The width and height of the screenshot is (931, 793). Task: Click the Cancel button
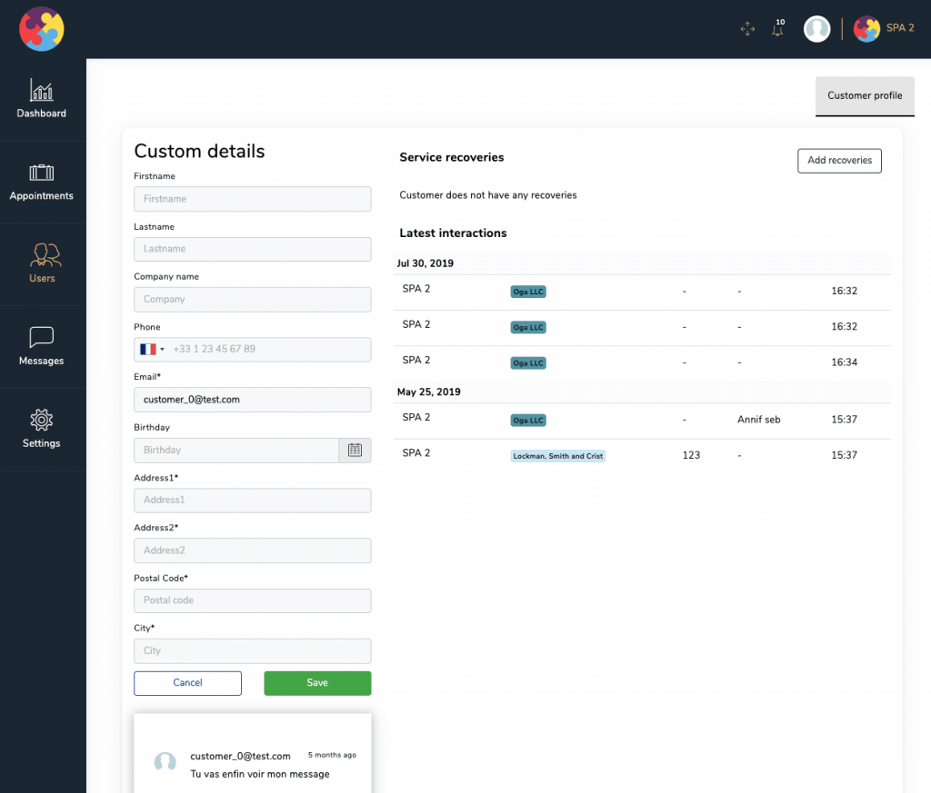187,683
